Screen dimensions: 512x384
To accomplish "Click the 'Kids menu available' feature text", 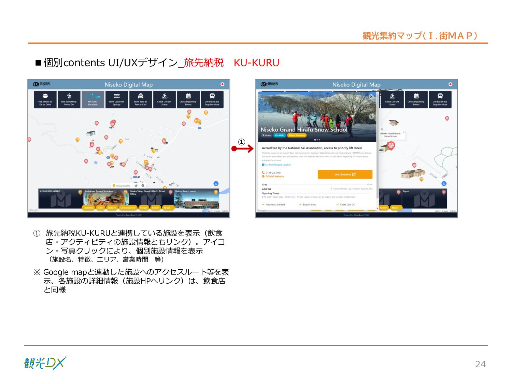I will click(275, 204).
